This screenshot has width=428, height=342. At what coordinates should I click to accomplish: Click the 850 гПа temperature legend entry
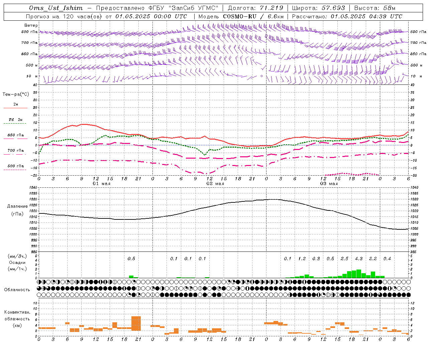pyautogui.click(x=16, y=135)
